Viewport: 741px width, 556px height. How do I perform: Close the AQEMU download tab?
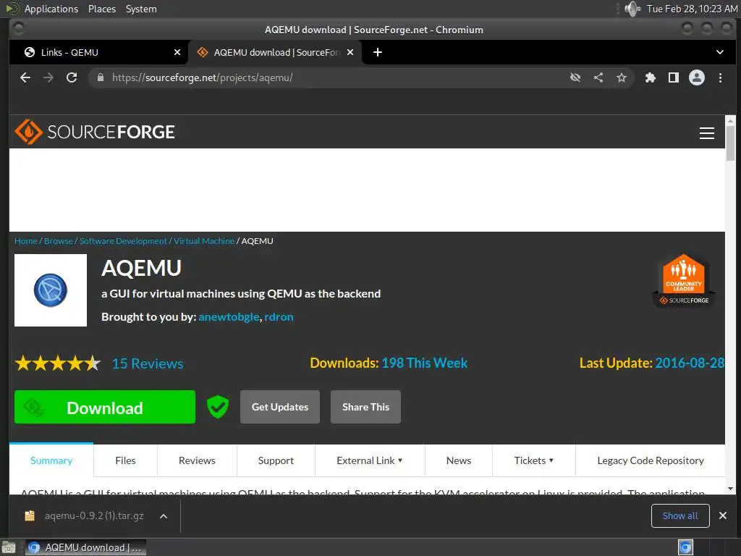[x=350, y=52]
